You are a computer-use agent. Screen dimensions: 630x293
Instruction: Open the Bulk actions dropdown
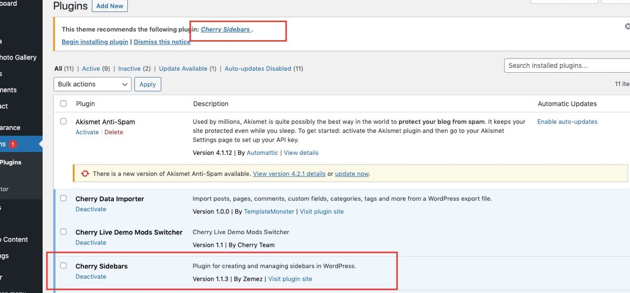click(93, 84)
